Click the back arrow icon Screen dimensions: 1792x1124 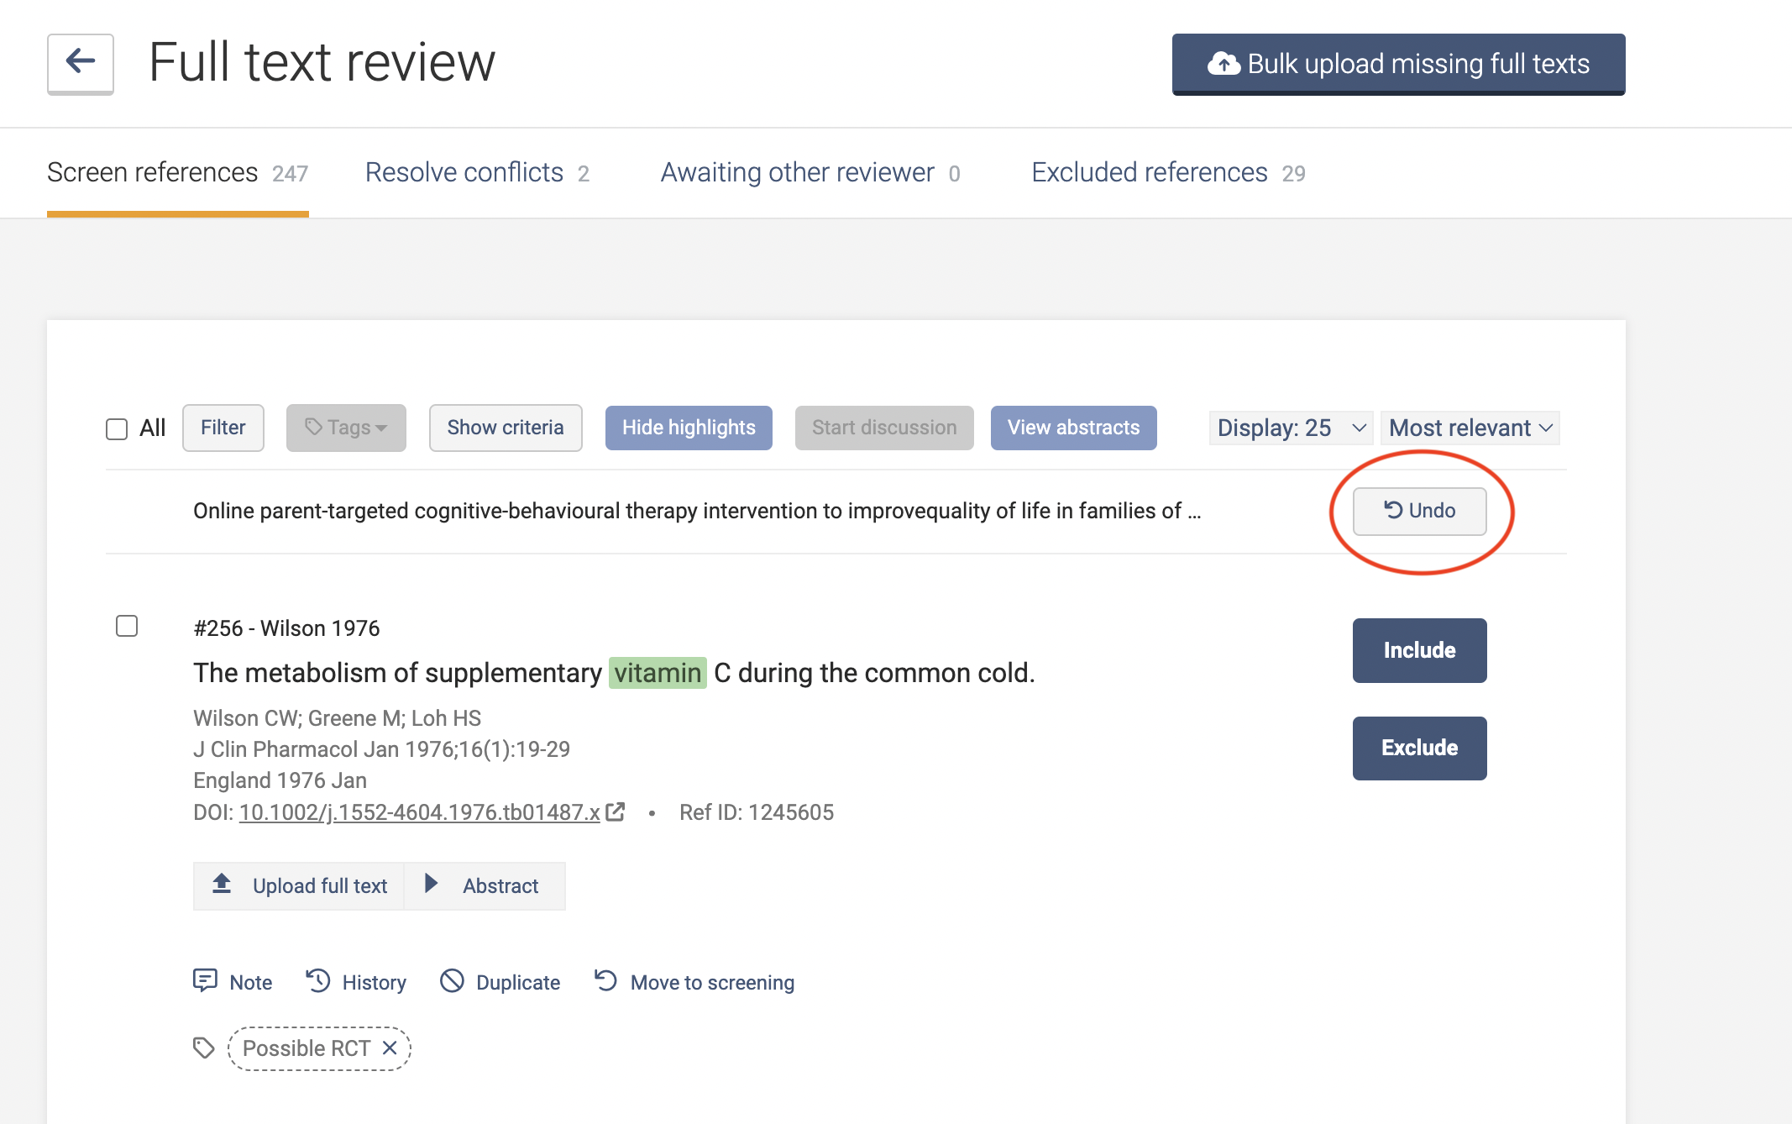pyautogui.click(x=81, y=62)
